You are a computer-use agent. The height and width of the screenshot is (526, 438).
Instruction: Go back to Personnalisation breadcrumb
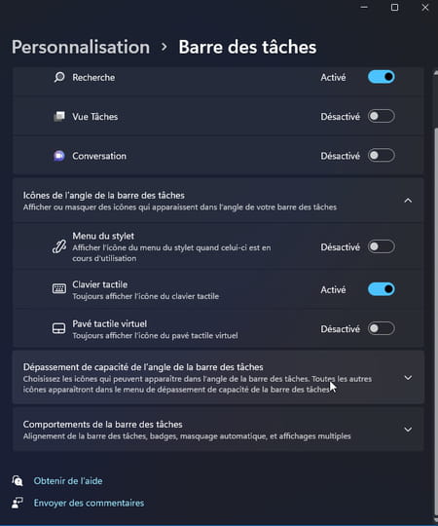coord(81,47)
